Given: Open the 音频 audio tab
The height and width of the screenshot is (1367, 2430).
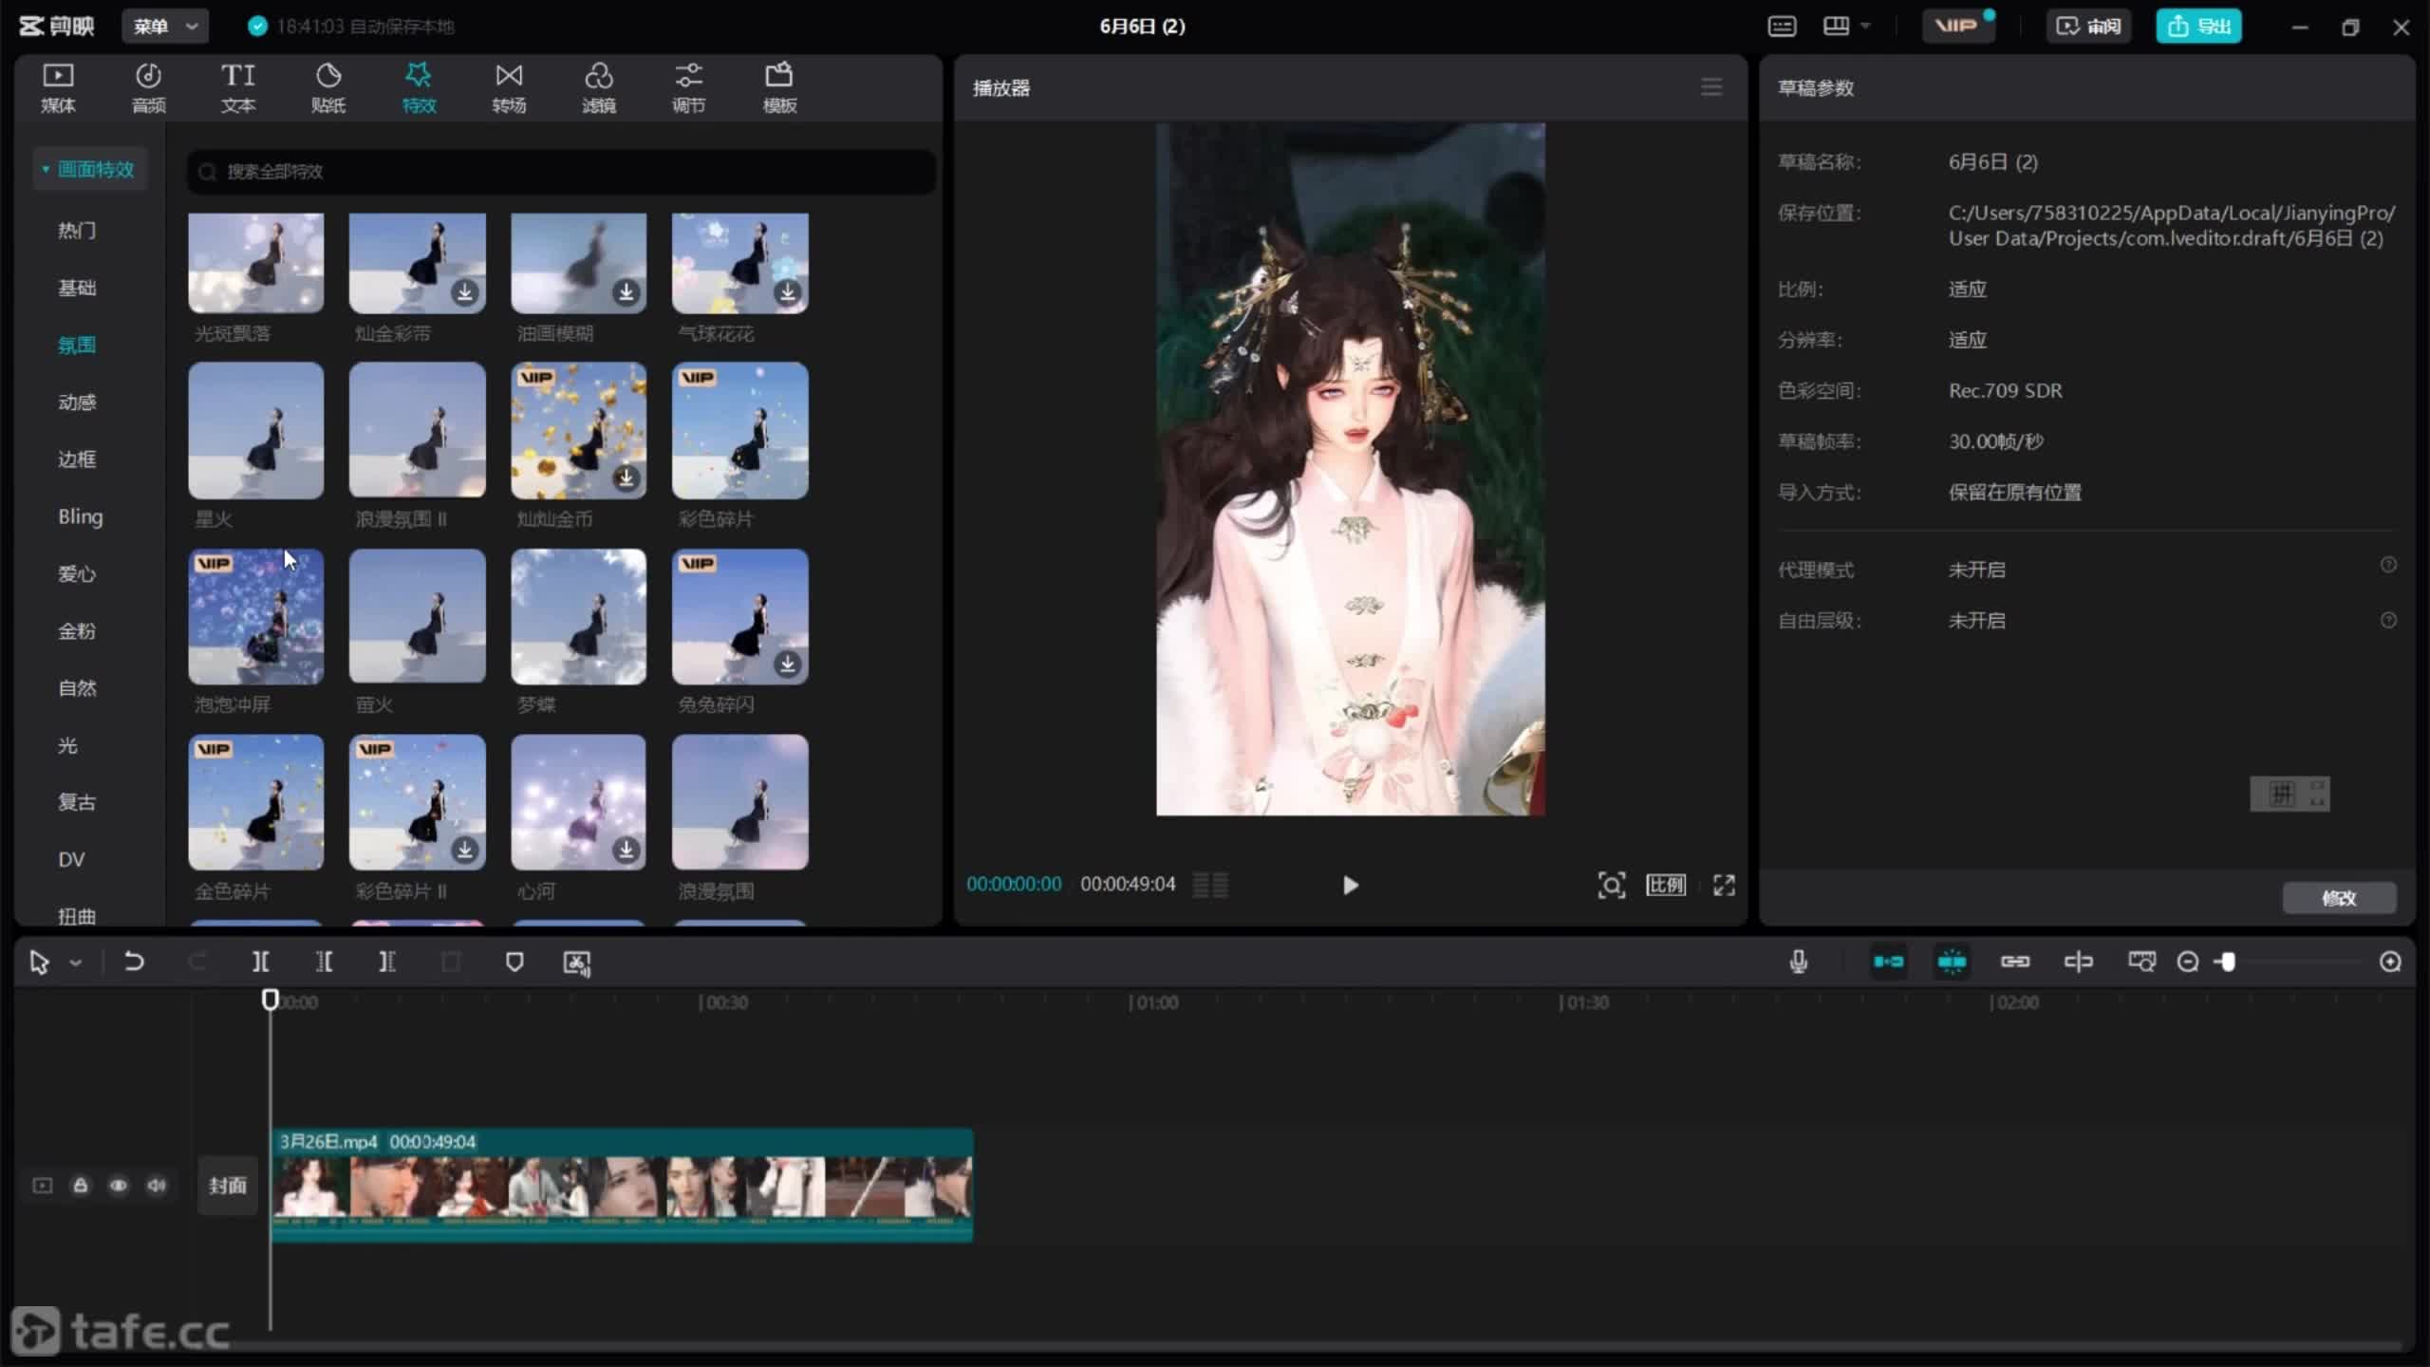Looking at the screenshot, I should (148, 87).
